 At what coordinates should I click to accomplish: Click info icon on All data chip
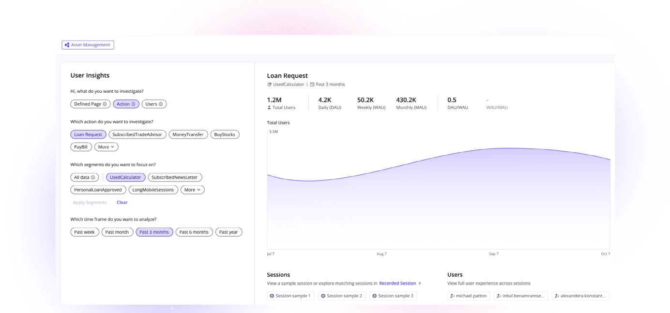pos(93,177)
